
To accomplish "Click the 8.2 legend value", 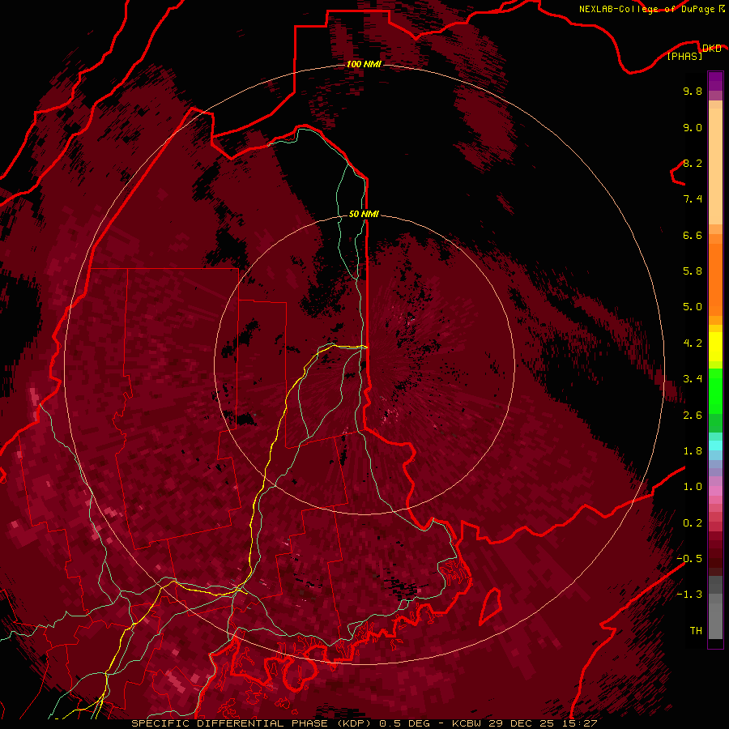I will pos(693,163).
